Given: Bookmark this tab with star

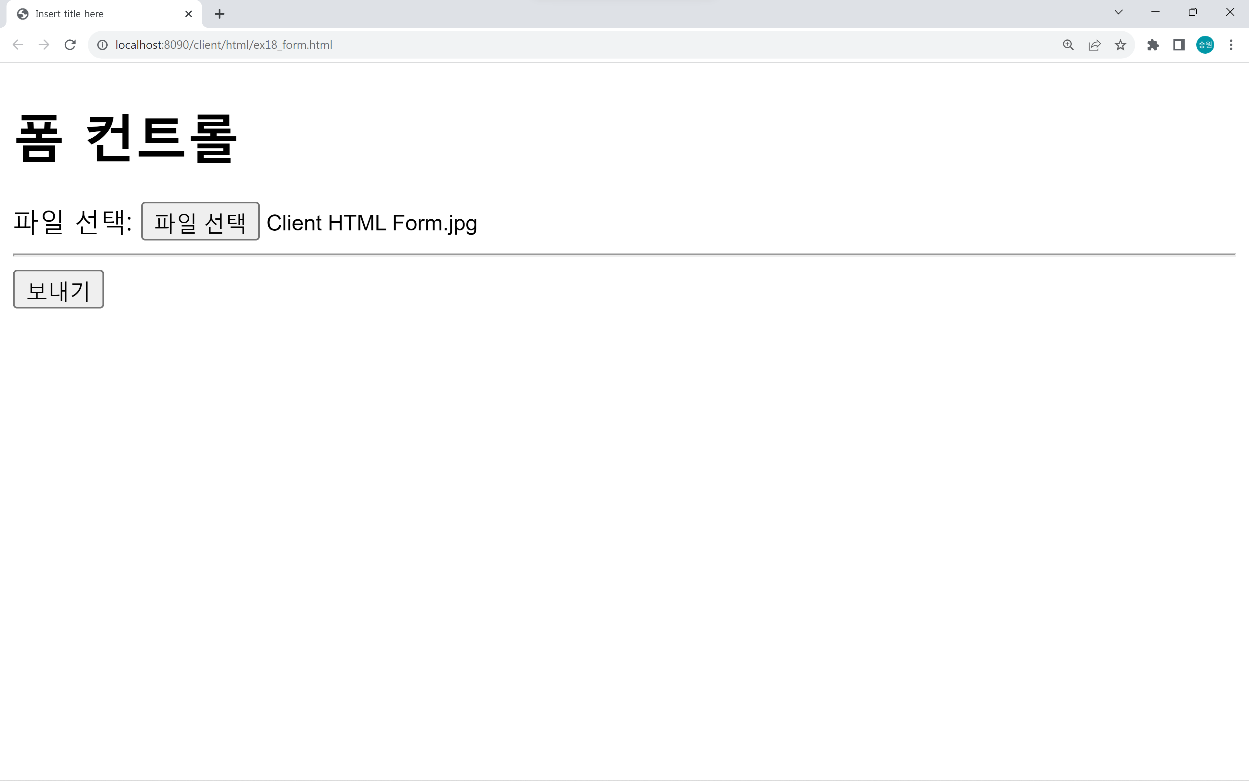Looking at the screenshot, I should pos(1120,45).
